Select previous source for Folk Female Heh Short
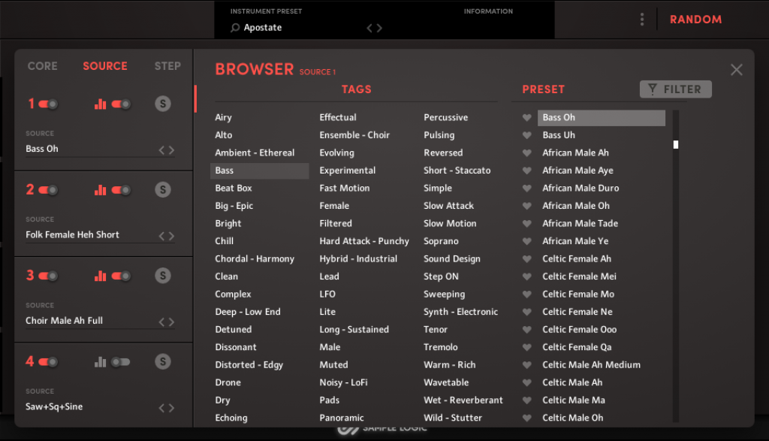This screenshot has width=769, height=441. (161, 236)
